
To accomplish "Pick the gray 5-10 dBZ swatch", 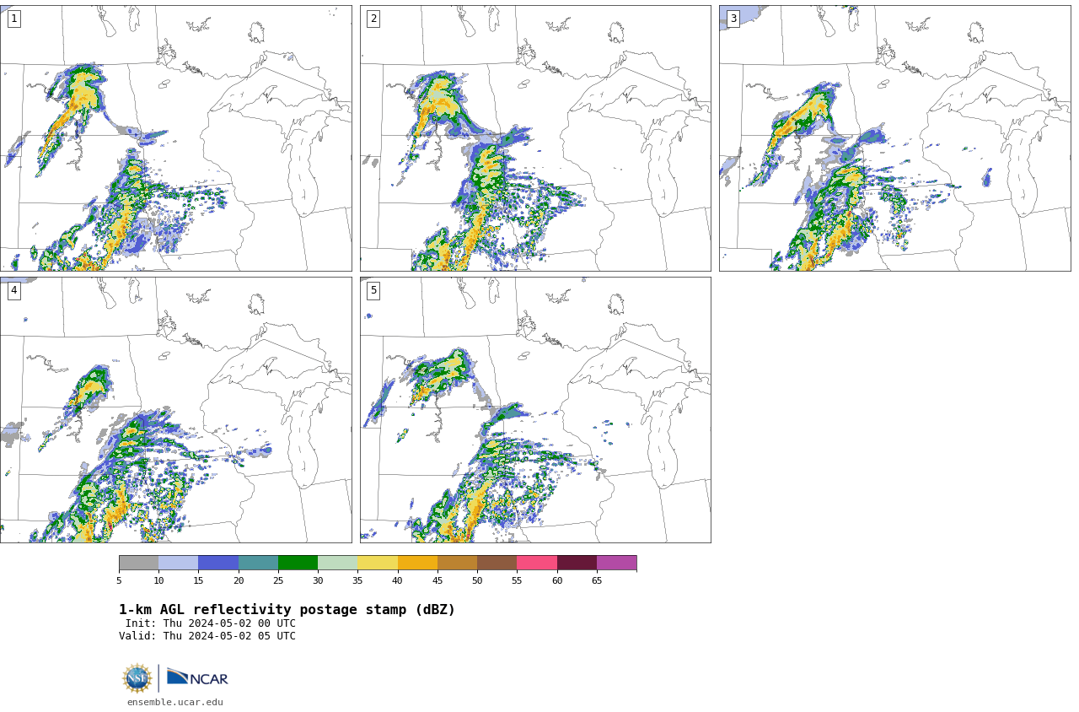I will click(138, 563).
